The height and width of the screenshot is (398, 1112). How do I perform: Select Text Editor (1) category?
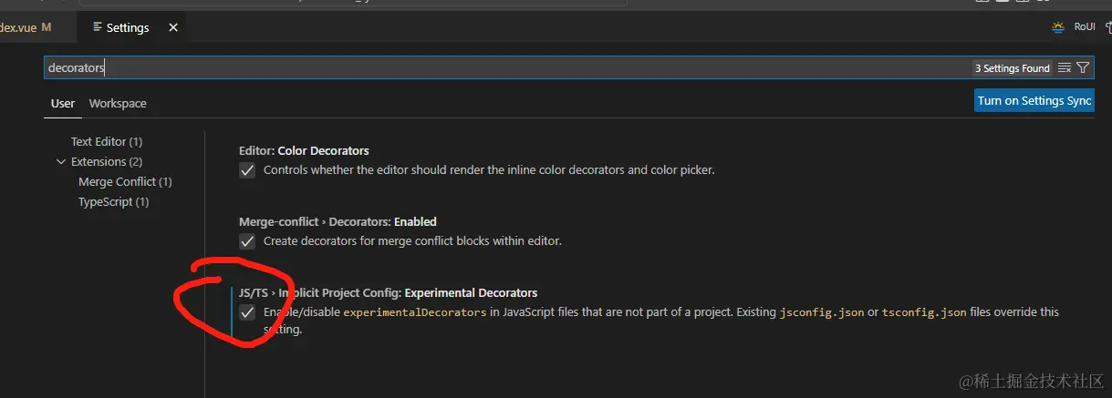click(x=107, y=142)
